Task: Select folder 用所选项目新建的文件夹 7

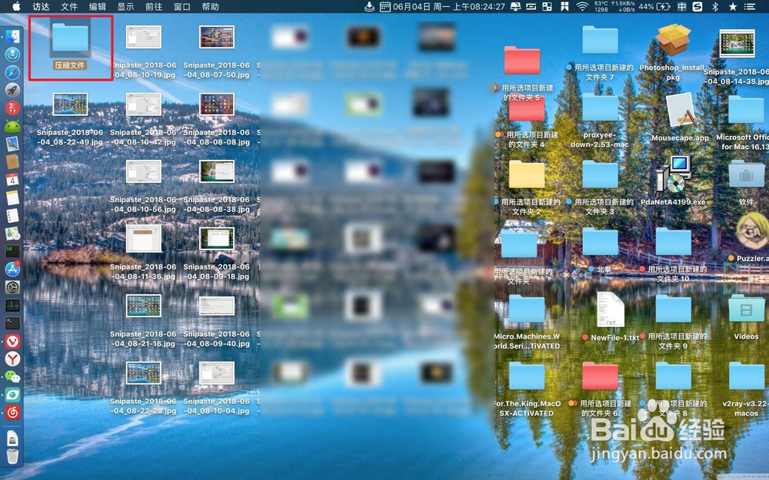Action: click(600, 40)
